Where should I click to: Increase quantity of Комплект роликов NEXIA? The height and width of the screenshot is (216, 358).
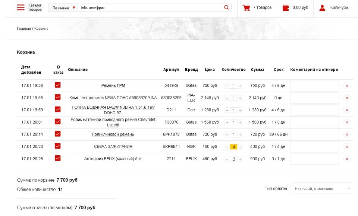pyautogui.click(x=240, y=98)
